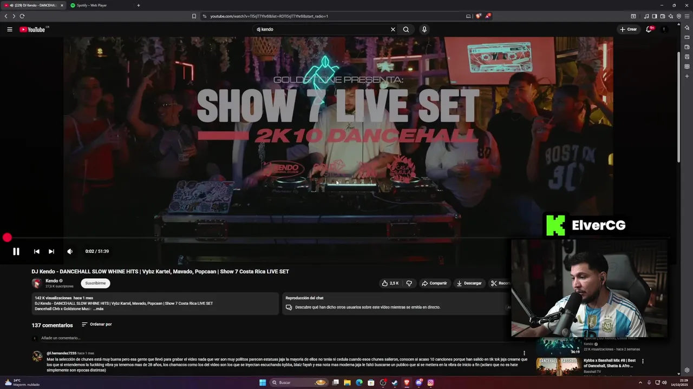Screen dimensions: 693x389
Task: Open a new browser tab
Action: click(139, 5)
